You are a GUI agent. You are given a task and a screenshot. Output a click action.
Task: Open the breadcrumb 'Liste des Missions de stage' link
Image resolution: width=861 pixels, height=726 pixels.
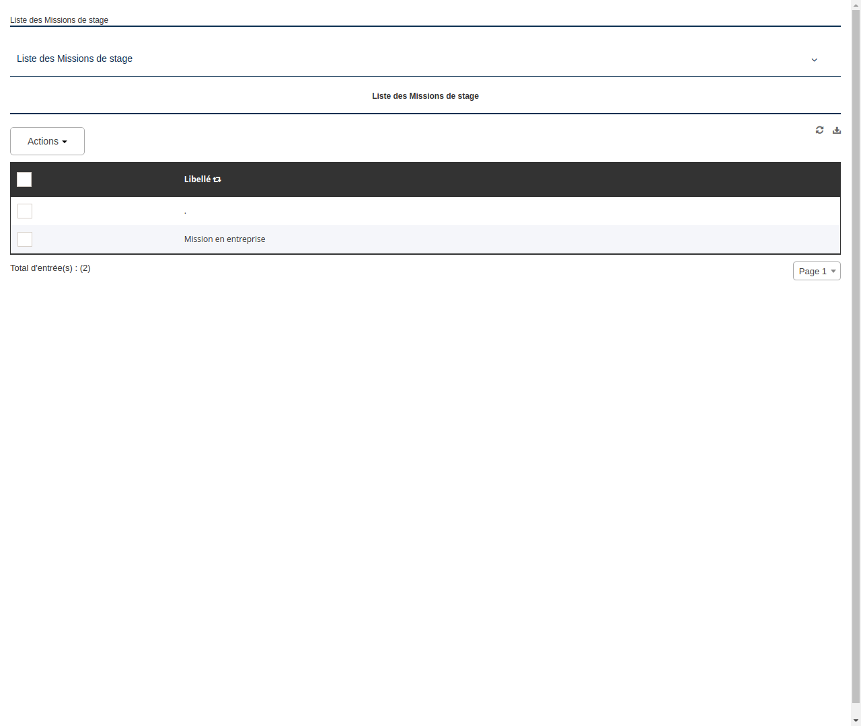[59, 20]
